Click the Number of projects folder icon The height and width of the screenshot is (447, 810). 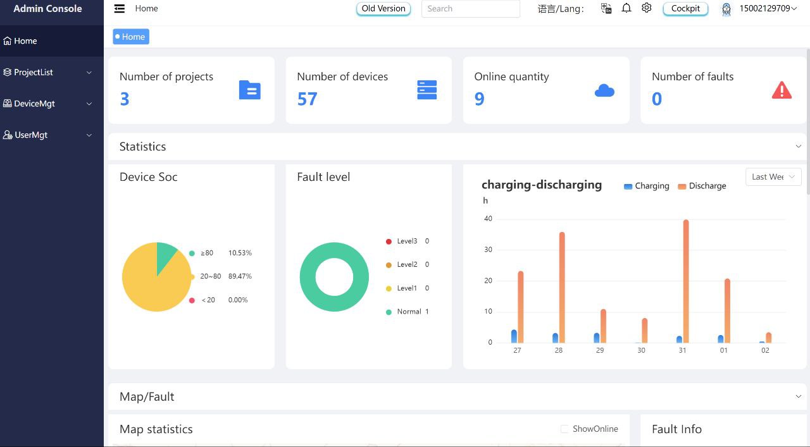[250, 90]
